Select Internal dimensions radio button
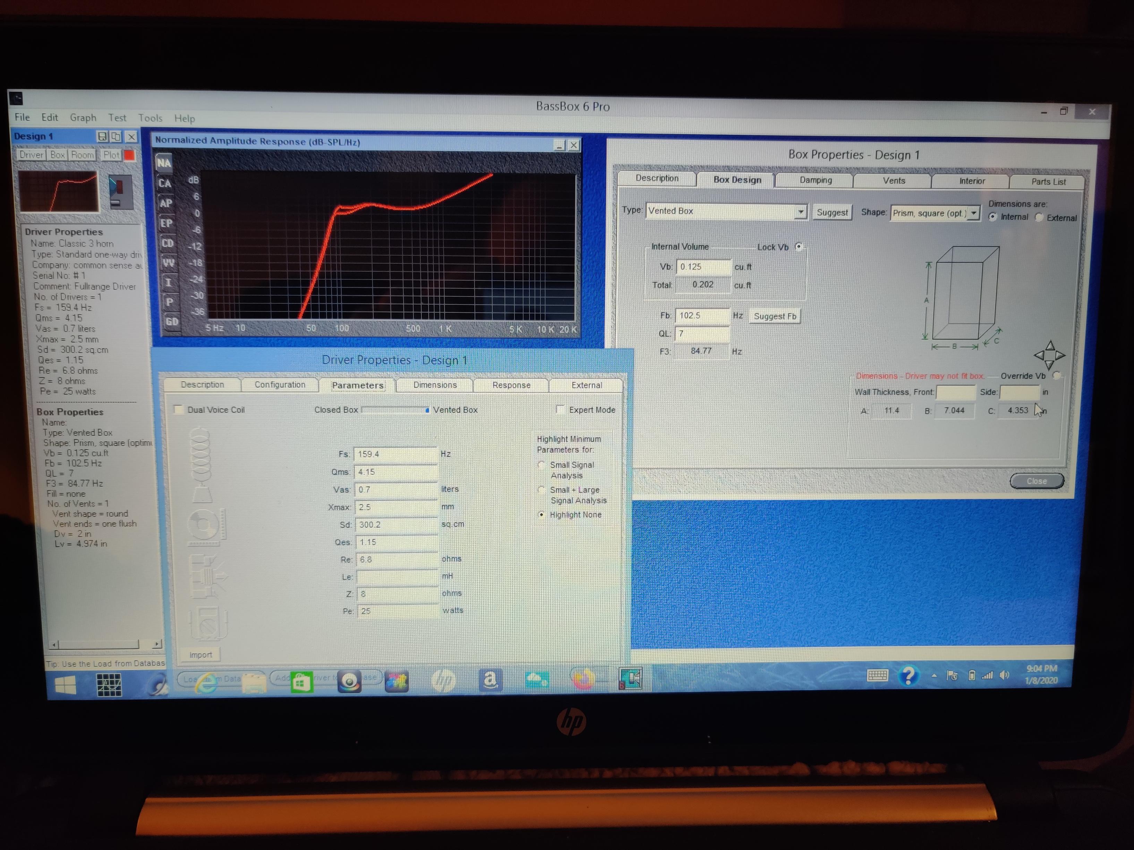Screen dimensions: 1134x850 click(994, 217)
